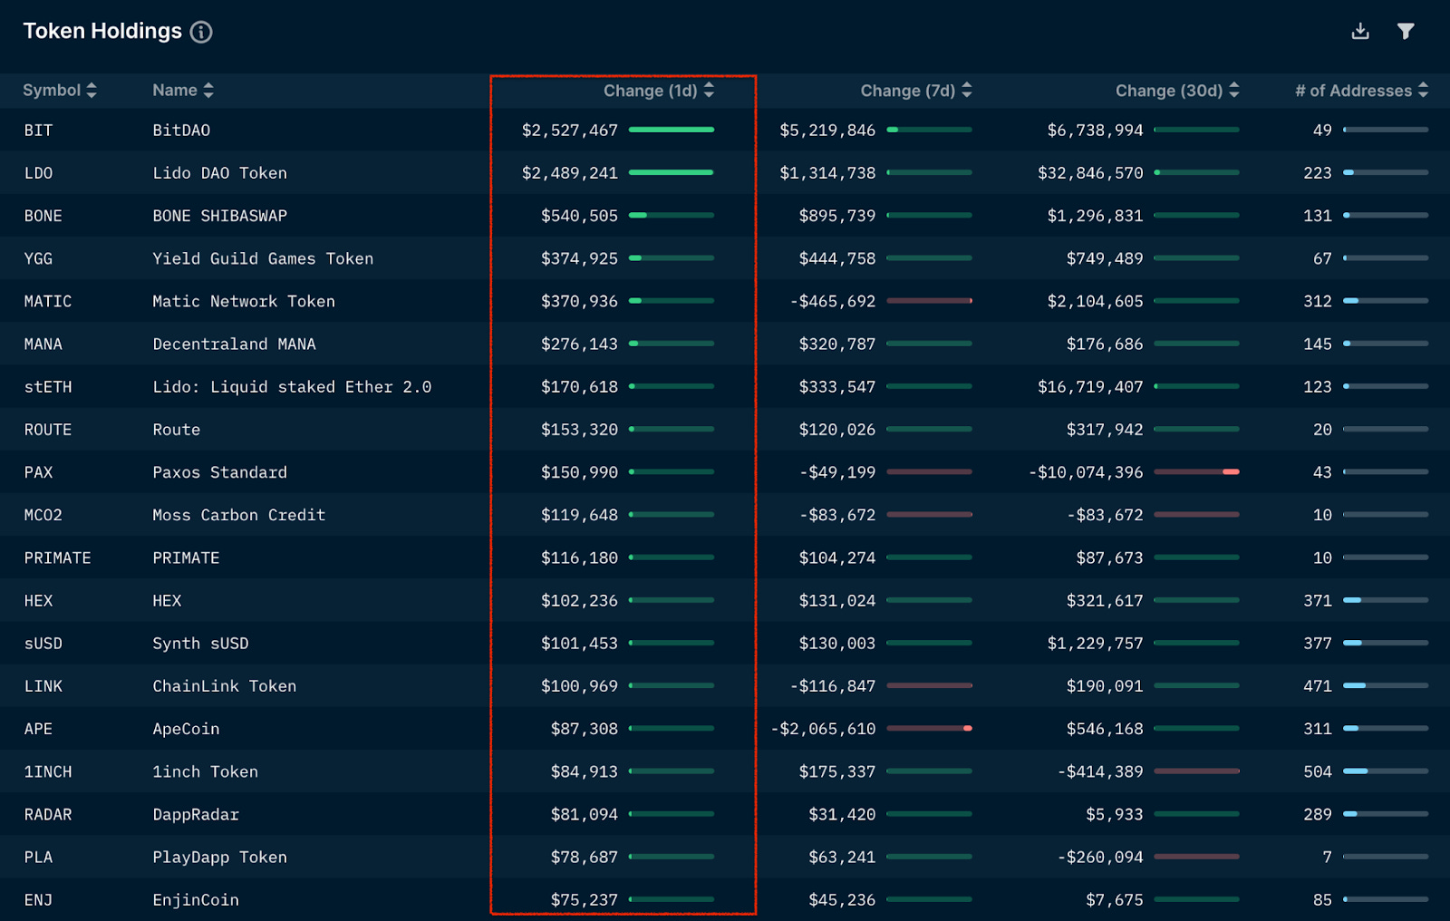This screenshot has width=1450, height=921.
Task: Sort by Change (30d) arrows
Action: 1234,91
